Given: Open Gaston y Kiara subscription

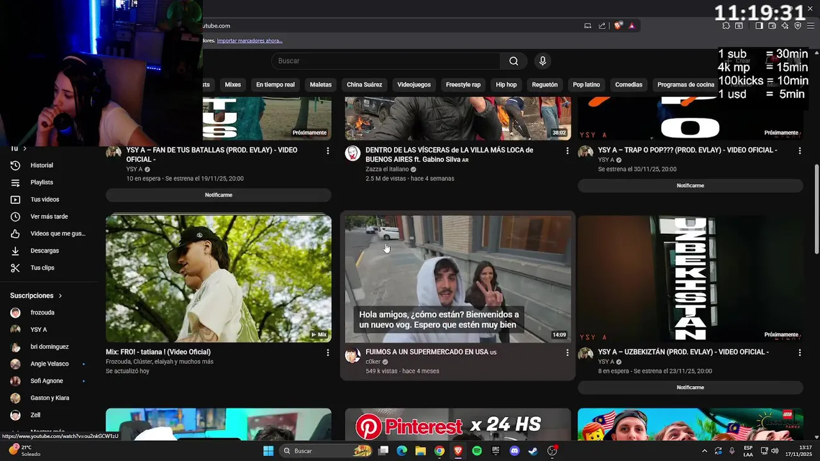Looking at the screenshot, I should point(49,398).
